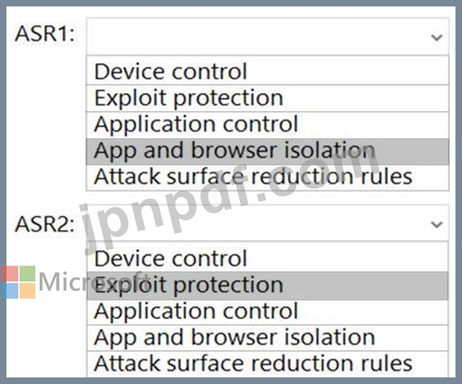Pick Application control in ASR2 list
The image size is (462, 384).
(267, 312)
